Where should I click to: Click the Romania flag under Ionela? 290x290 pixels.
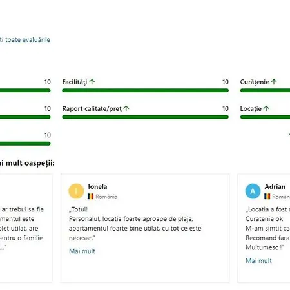tap(90, 197)
